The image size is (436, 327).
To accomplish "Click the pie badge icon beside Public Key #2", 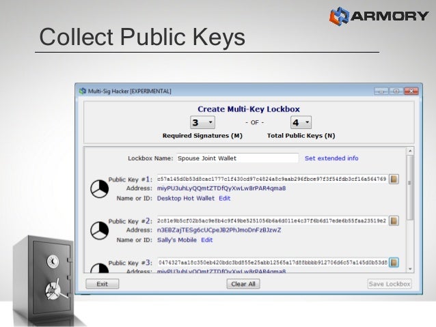I will pyautogui.click(x=100, y=231).
